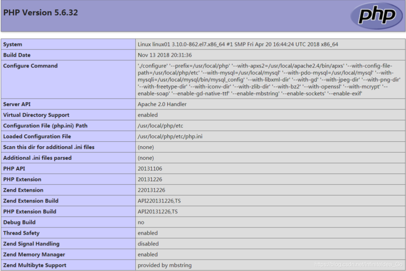Image resolution: width=406 pixels, height=271 pixels.
Task: Click the Build Date label
Action: [17, 55]
